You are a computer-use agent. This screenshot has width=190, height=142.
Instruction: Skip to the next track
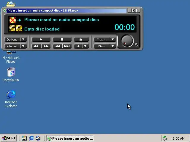click(67, 46)
